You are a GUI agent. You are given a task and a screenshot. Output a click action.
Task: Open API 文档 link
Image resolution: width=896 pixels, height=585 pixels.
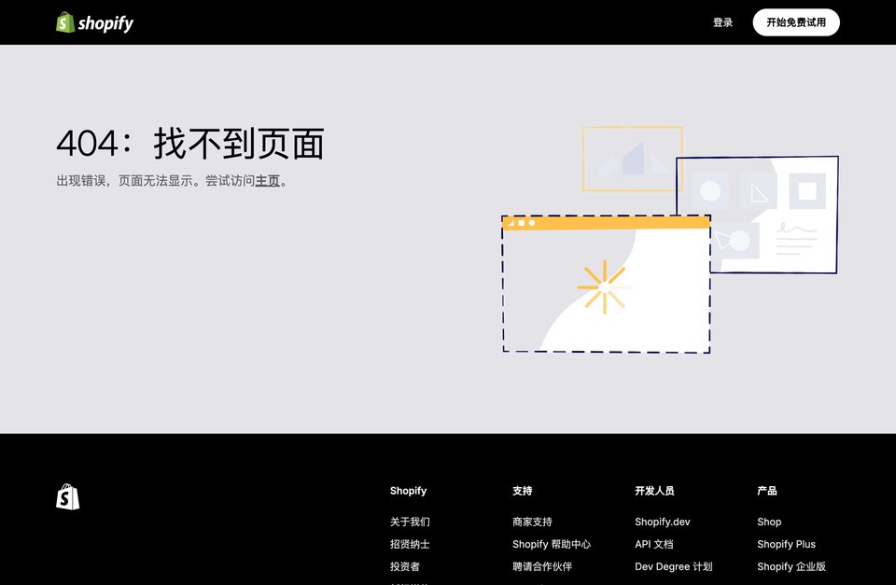653,544
